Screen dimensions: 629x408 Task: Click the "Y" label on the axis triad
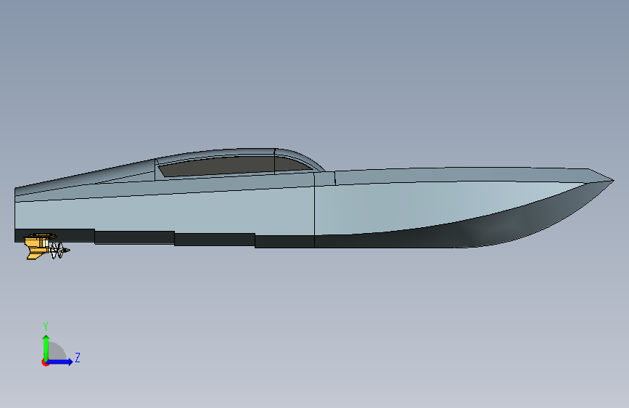[46, 327]
